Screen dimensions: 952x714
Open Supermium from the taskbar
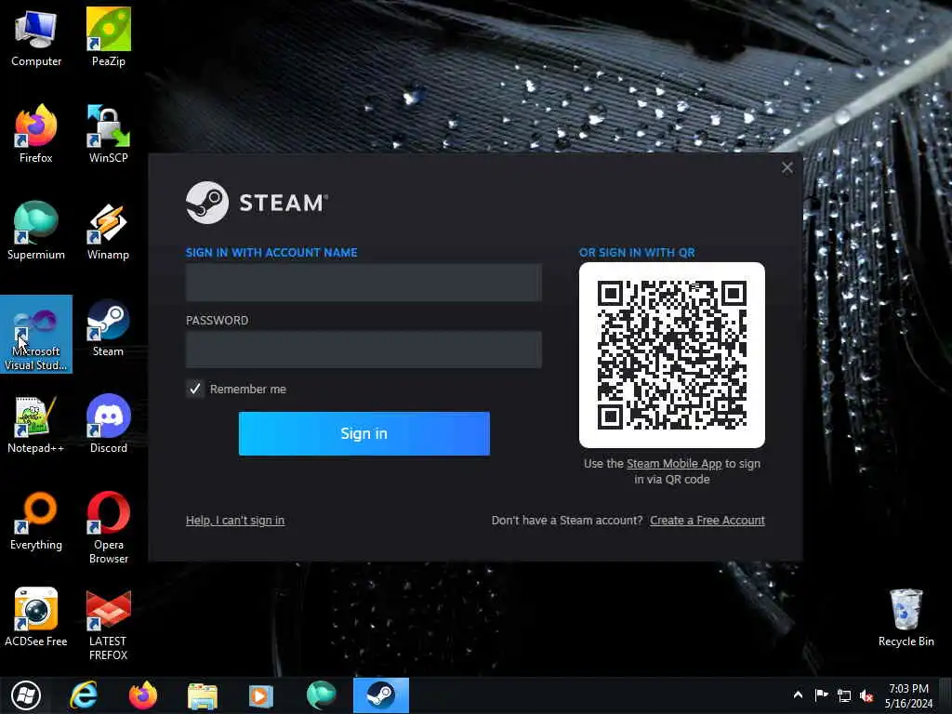(x=321, y=695)
